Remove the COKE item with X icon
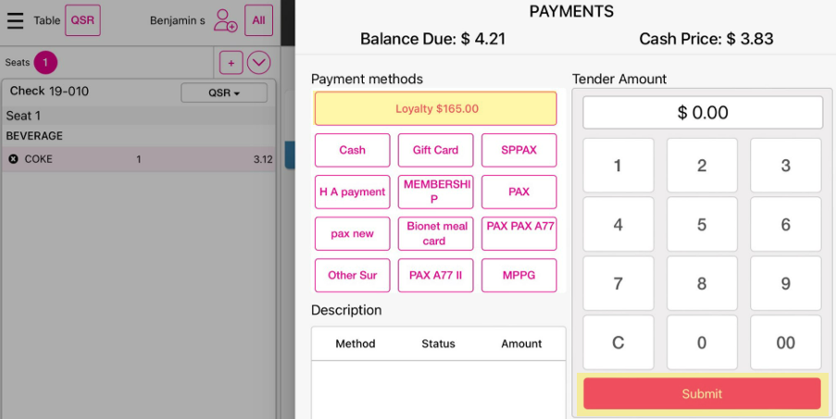This screenshot has width=836, height=419. tap(13, 159)
